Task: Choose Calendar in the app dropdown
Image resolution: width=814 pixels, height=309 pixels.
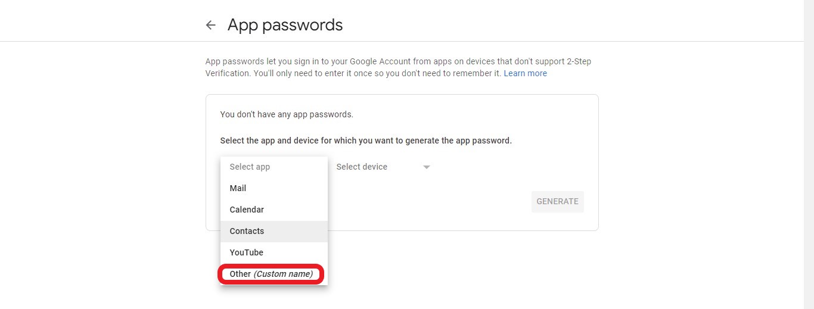Action: coord(247,210)
